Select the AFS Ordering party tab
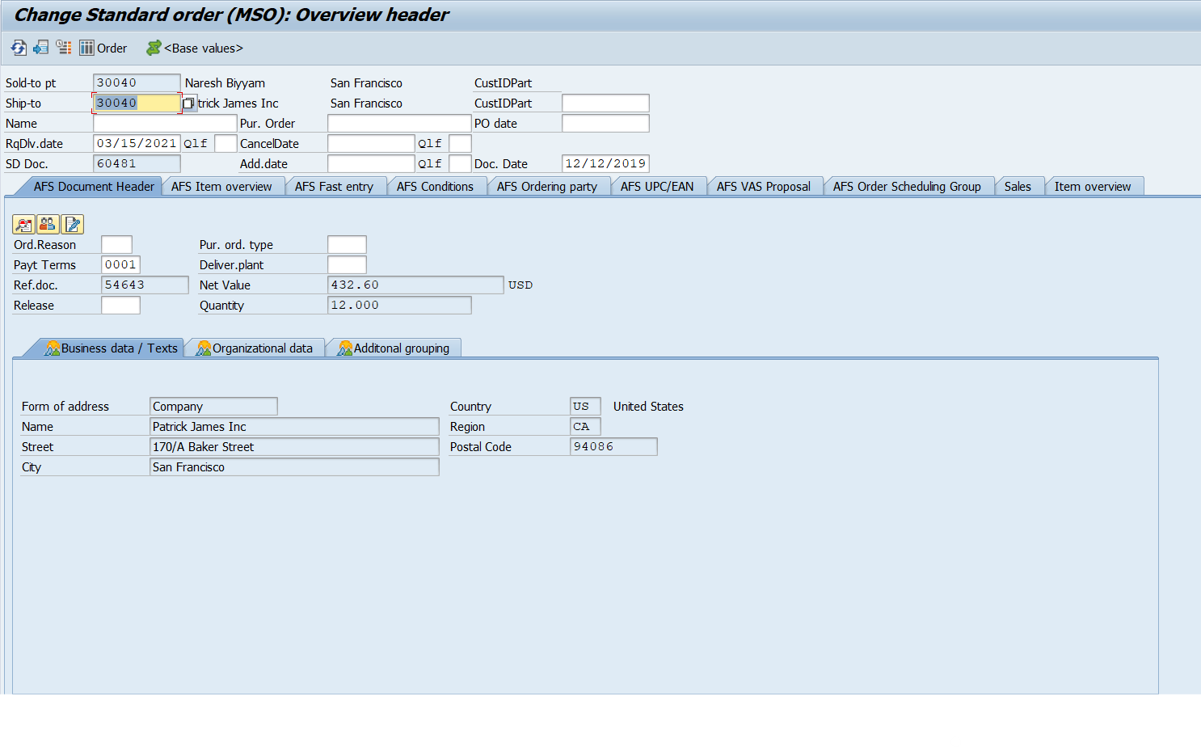The width and height of the screenshot is (1201, 747). (546, 187)
